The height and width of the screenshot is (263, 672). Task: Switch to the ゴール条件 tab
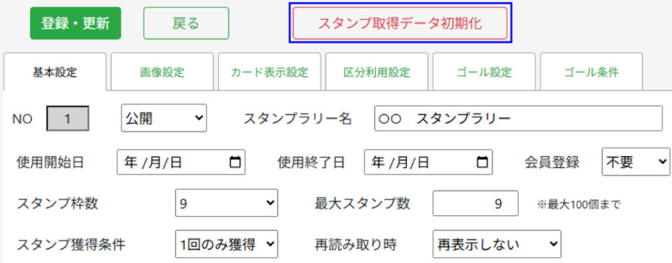[591, 72]
